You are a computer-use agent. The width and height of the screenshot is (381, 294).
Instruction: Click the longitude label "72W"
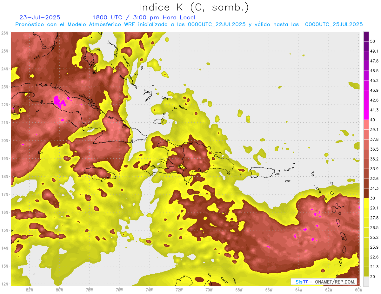click(x=179, y=290)
